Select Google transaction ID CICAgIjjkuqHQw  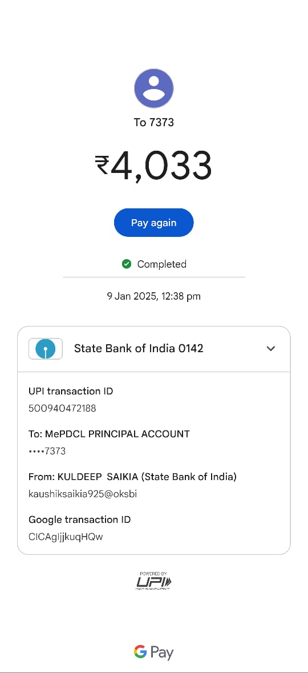click(x=66, y=537)
